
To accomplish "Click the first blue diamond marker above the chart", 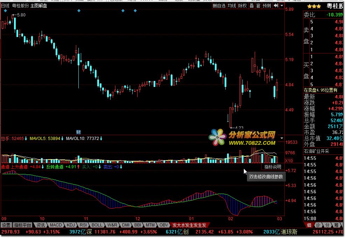I will click(5, 10).
